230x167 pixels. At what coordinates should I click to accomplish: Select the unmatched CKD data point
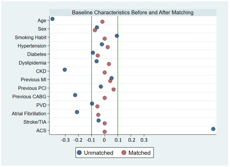[x=65, y=70]
